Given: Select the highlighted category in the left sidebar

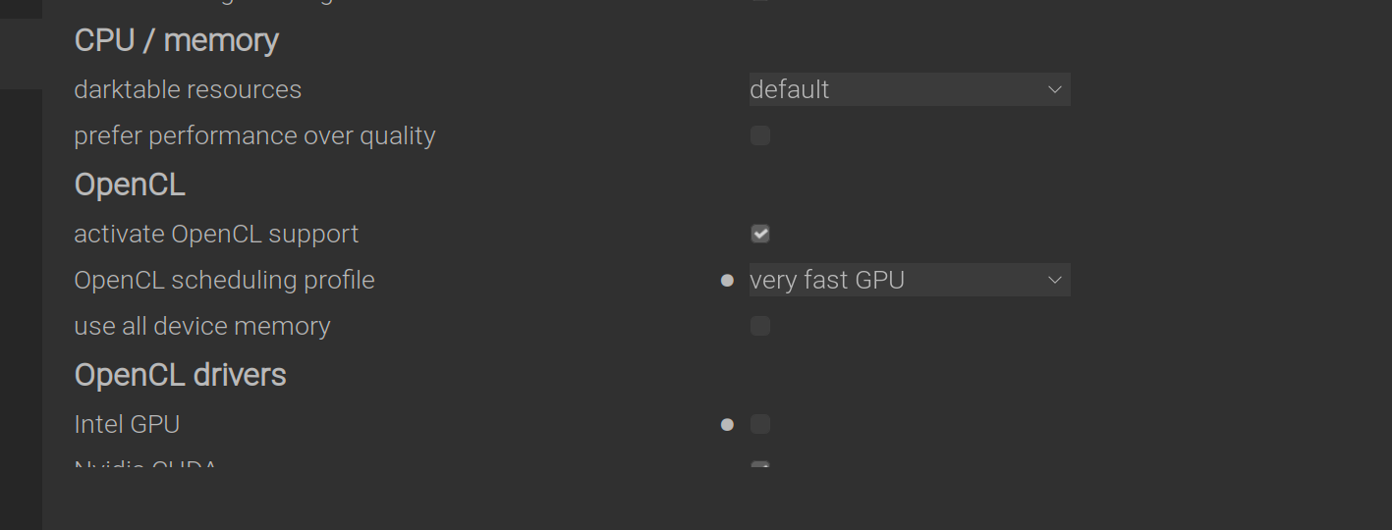Looking at the screenshot, I should tap(21, 54).
